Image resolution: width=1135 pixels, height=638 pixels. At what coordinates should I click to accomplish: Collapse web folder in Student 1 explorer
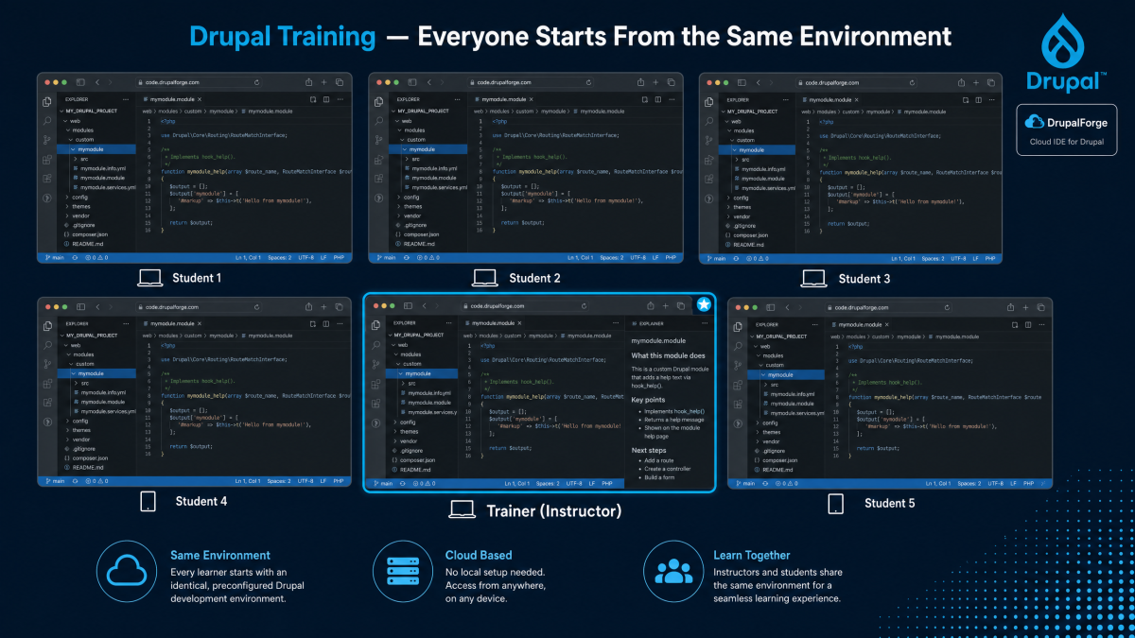tap(75, 121)
